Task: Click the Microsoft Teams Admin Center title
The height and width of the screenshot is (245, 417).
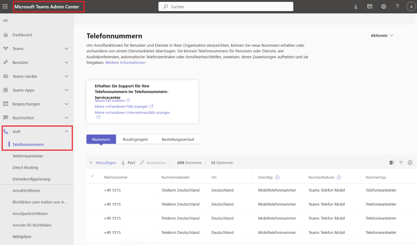Action: 47,6
